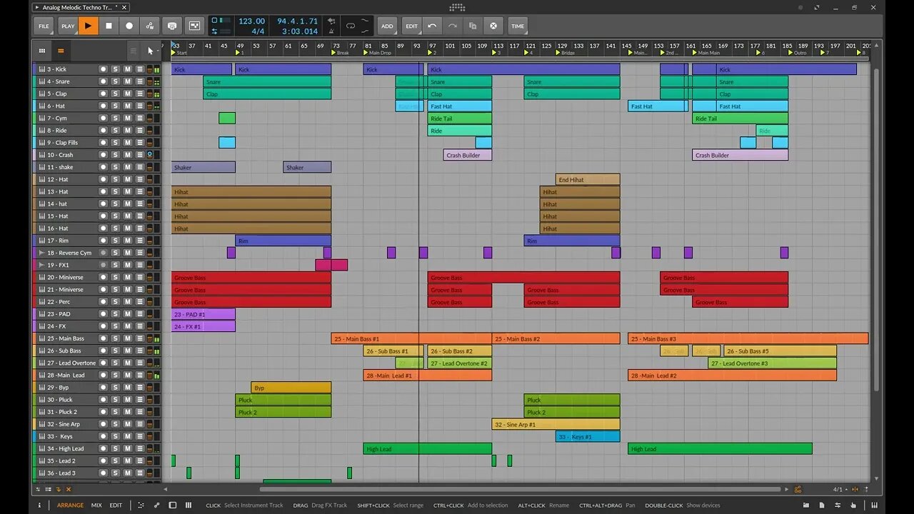
Task: Open the pointer tool selector dropdown
Action: [x=151, y=51]
